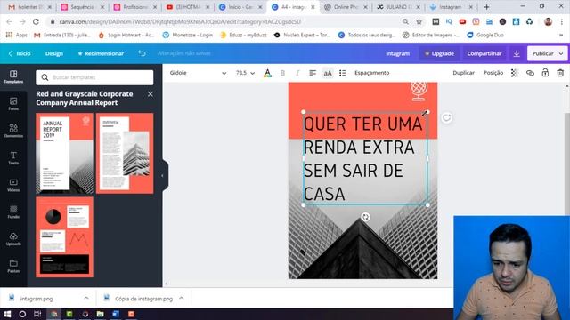Click the globe icon on the design
Viewport: 570px width, 320px height.
pos(419,91)
